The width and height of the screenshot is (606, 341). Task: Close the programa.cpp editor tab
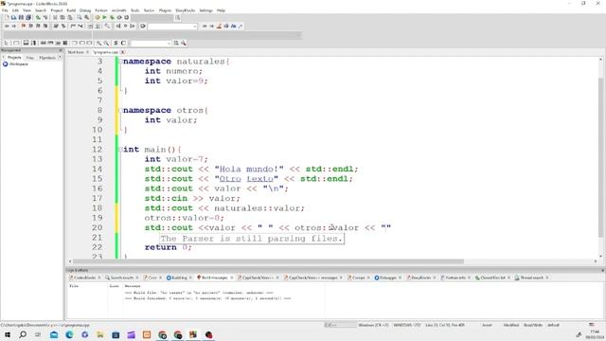123,52
